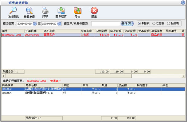Click the 查看单据 view document icon
This screenshot has width=188, height=122.
(29, 13)
